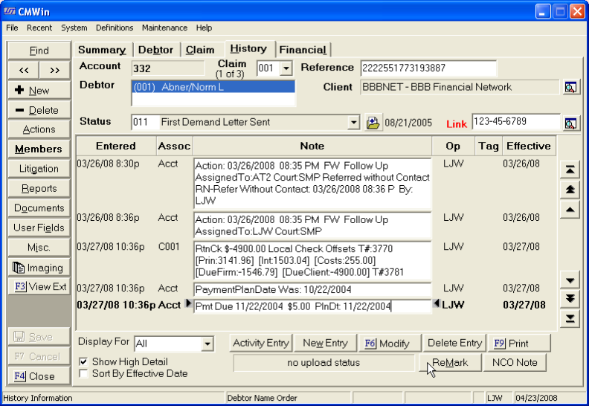Enable Sort By Effective Date checkbox
The width and height of the screenshot is (589, 406).
83,373
